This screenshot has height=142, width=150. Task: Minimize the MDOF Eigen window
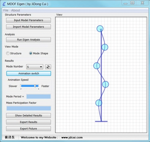click(x=125, y=3)
